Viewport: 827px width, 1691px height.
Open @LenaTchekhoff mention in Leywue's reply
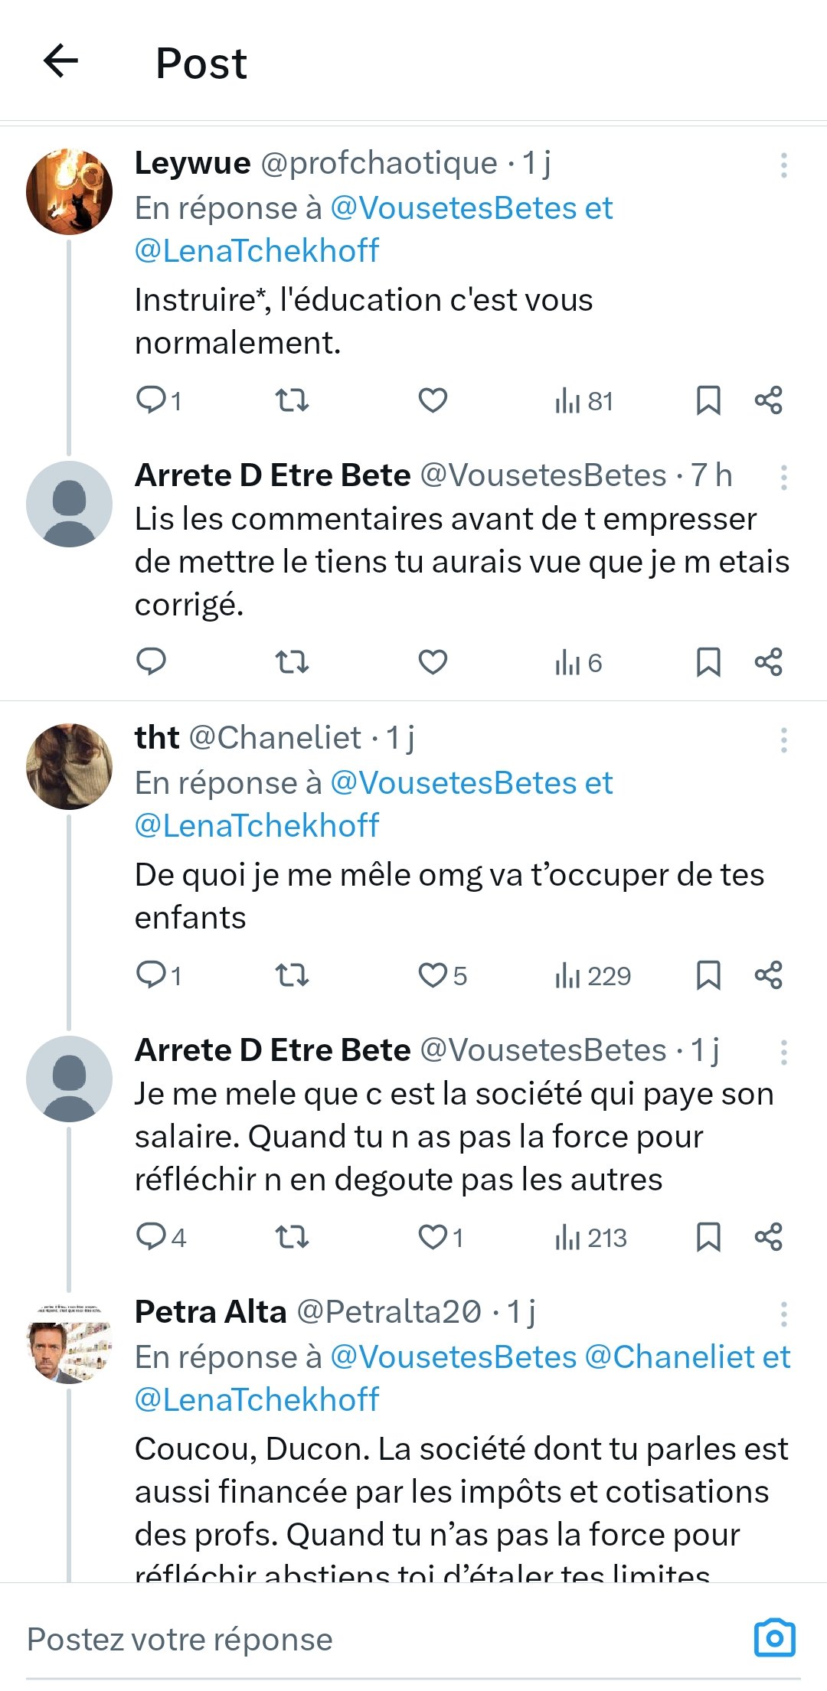point(257,251)
